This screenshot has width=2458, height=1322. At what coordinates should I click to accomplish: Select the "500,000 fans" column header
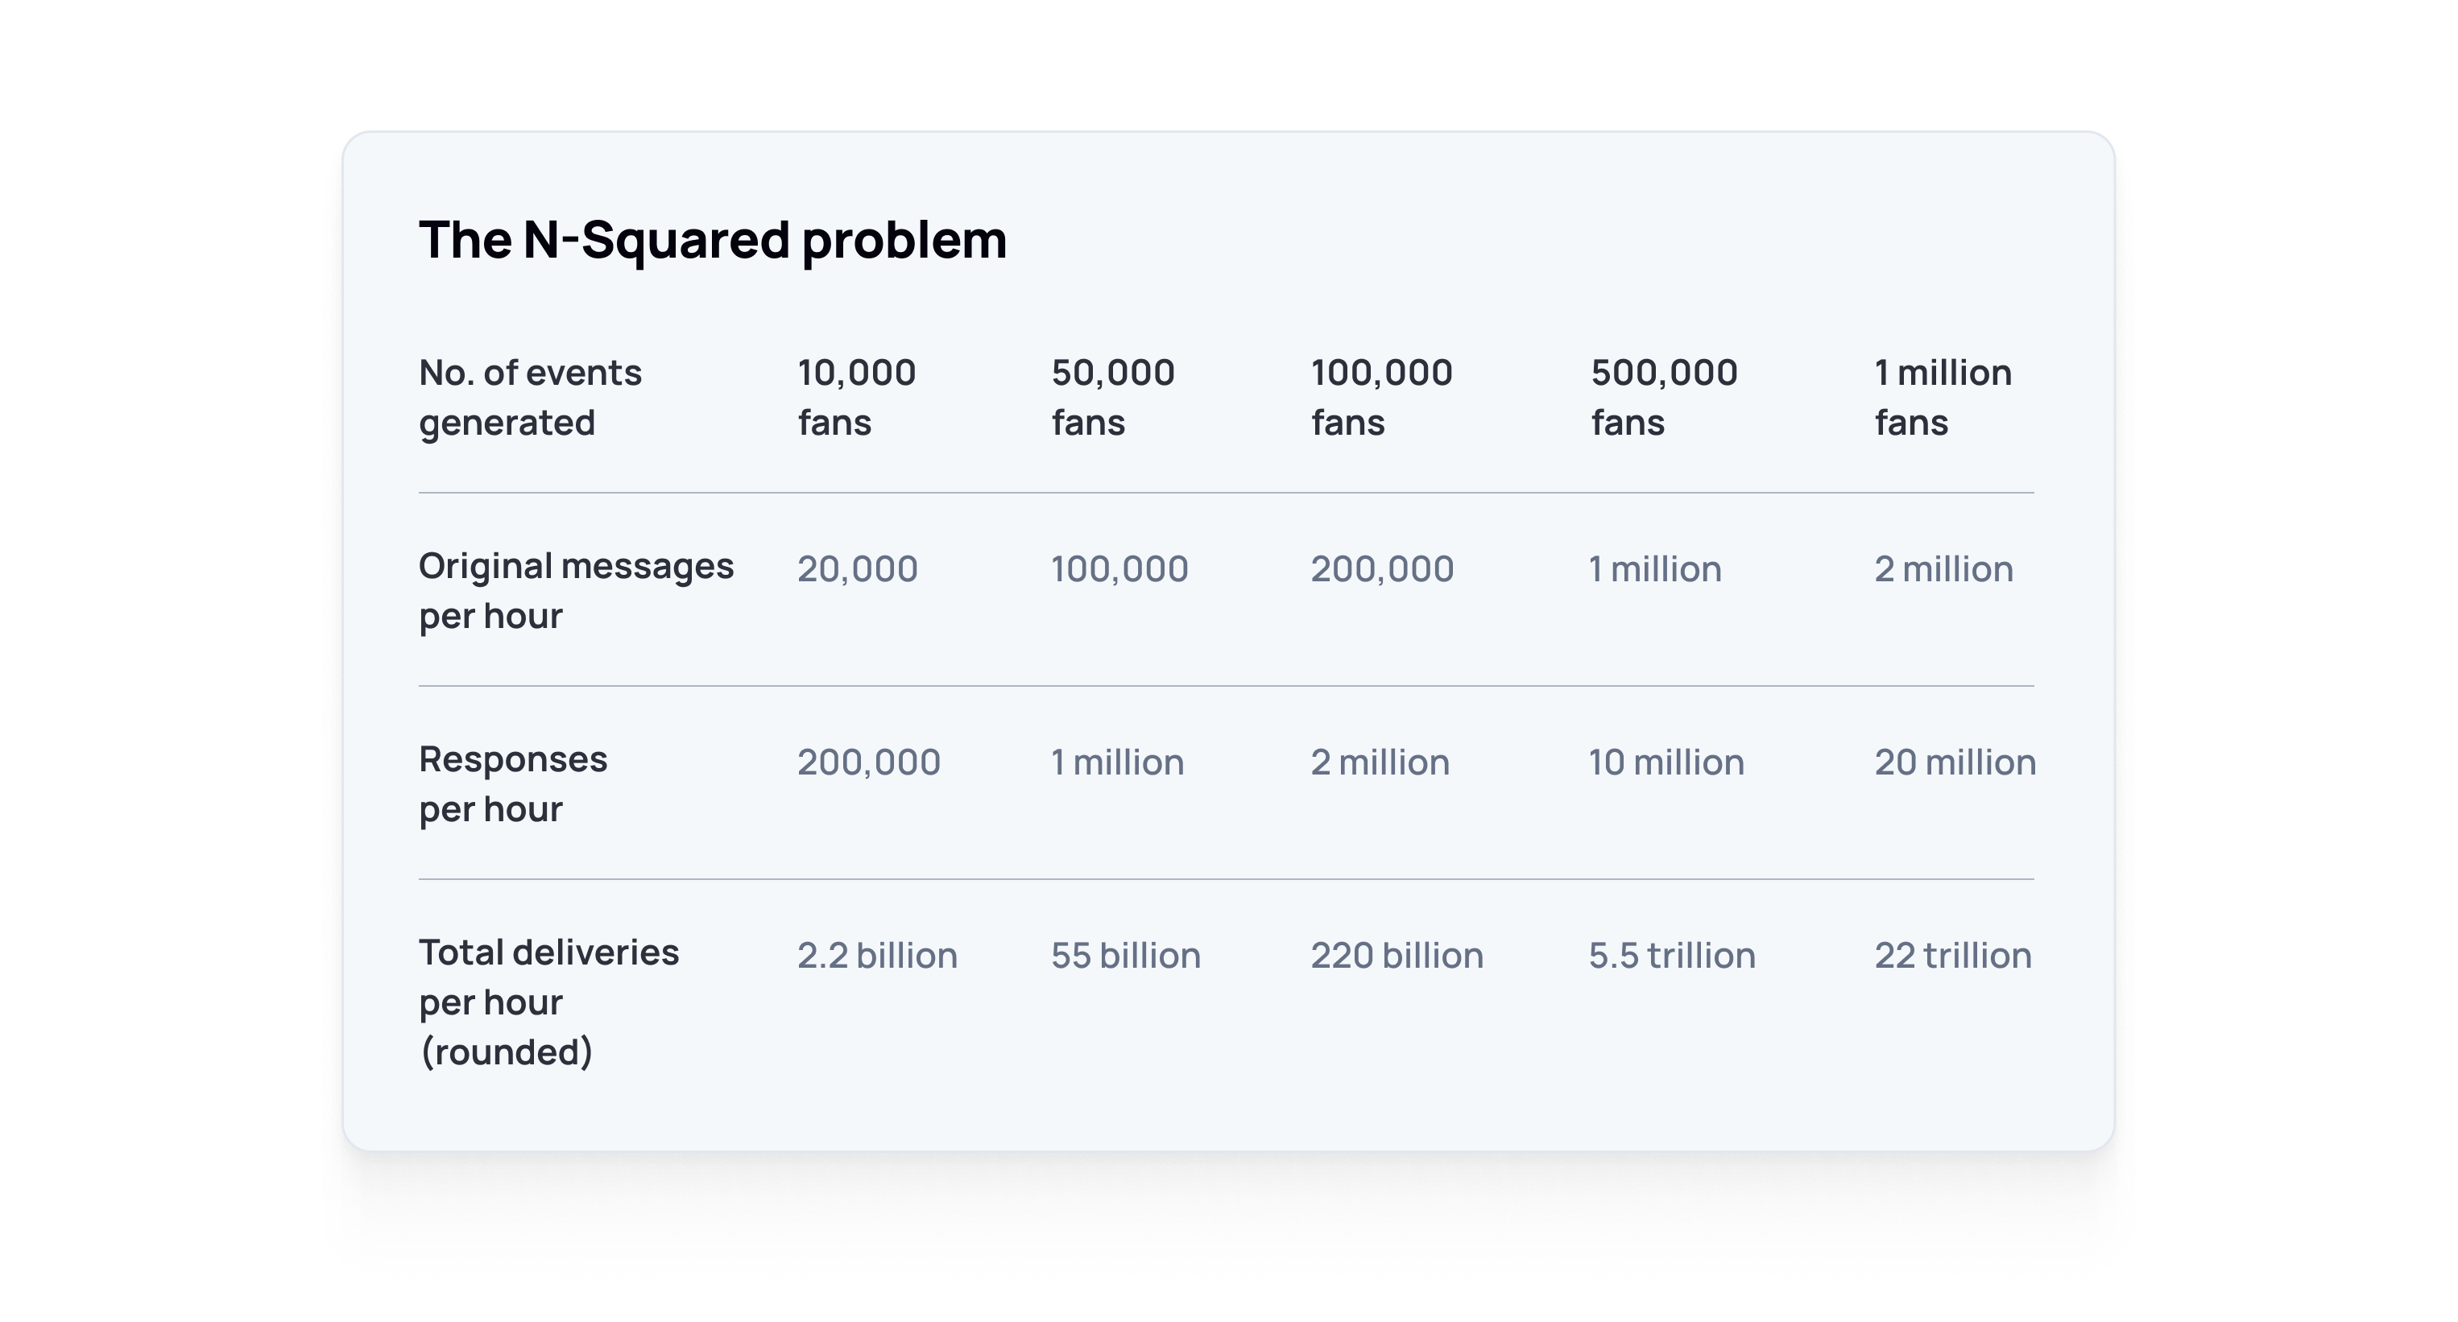click(1663, 397)
